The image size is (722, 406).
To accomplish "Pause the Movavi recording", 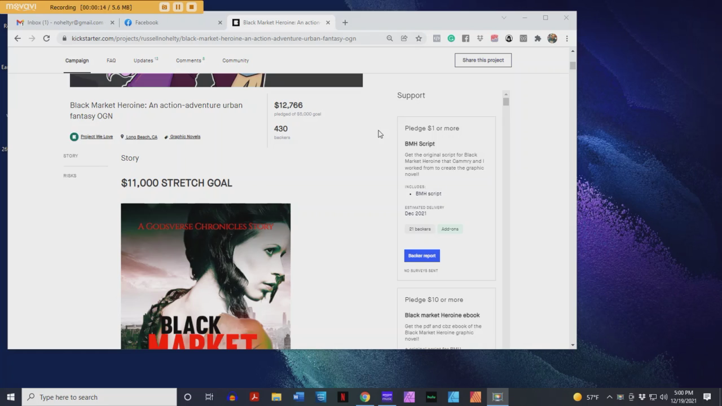I will coord(178,7).
